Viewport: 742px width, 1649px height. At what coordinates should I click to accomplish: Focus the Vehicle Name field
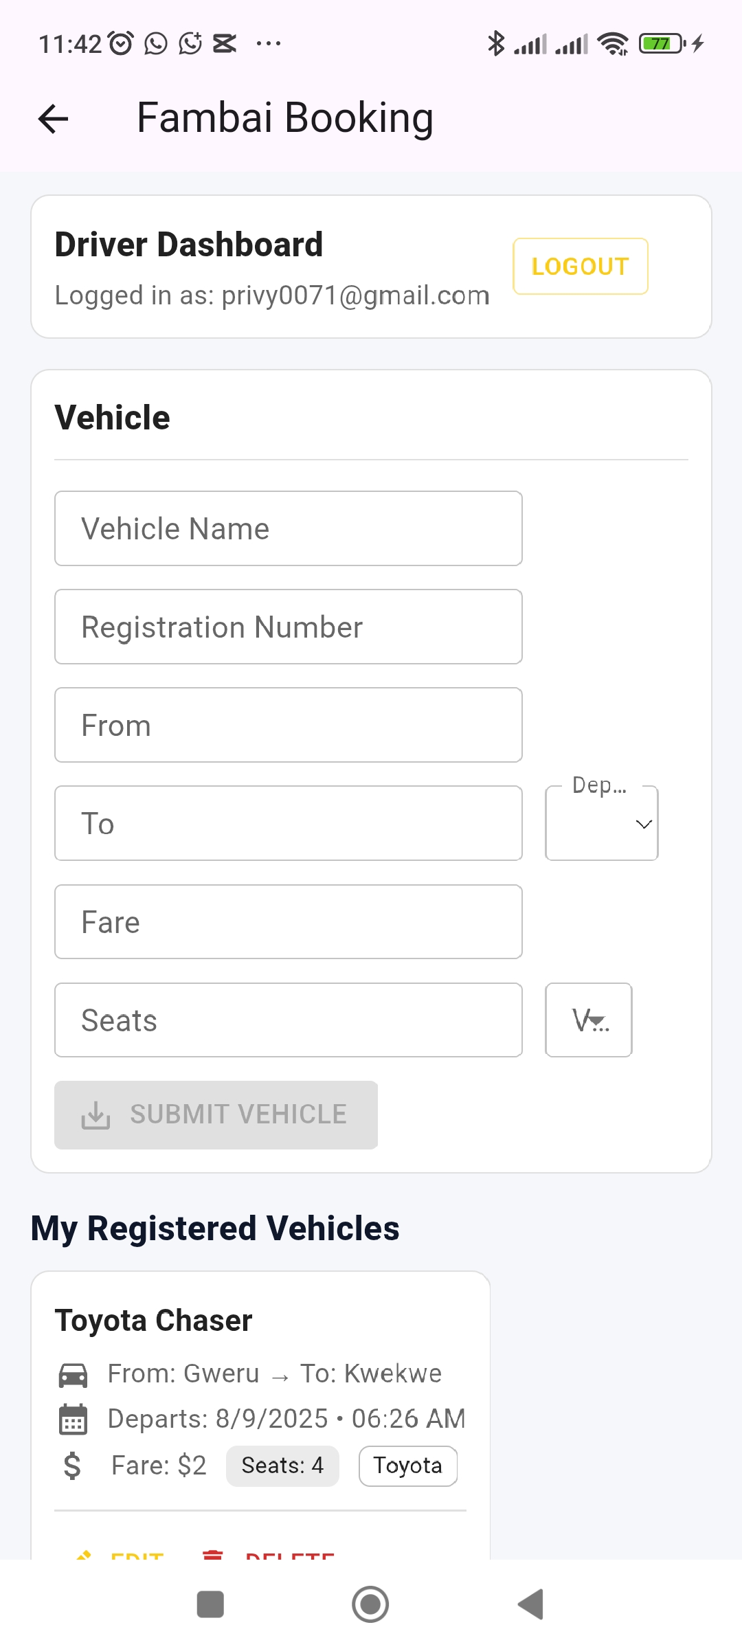[289, 528]
